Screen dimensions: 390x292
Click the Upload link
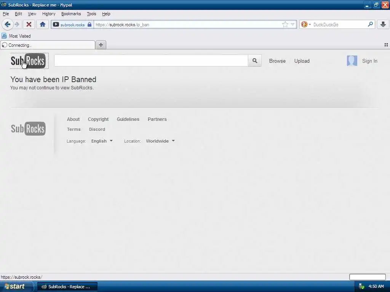point(302,61)
